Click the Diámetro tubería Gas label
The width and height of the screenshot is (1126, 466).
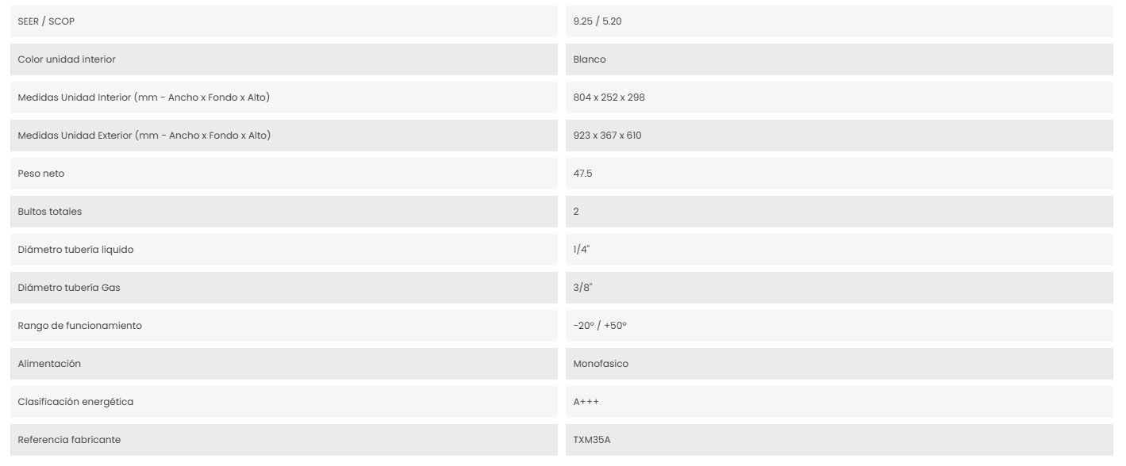[69, 288]
